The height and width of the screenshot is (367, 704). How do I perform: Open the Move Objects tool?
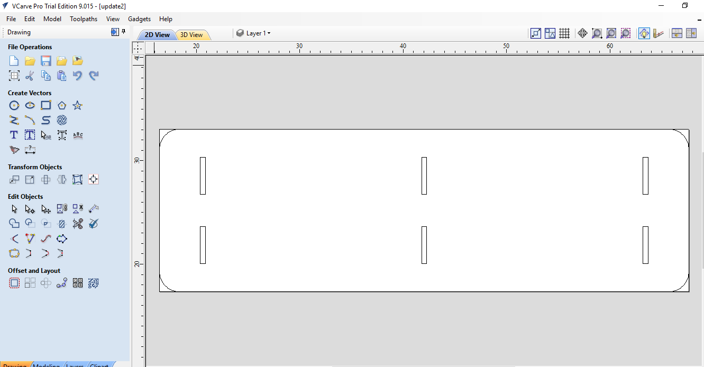pos(14,179)
